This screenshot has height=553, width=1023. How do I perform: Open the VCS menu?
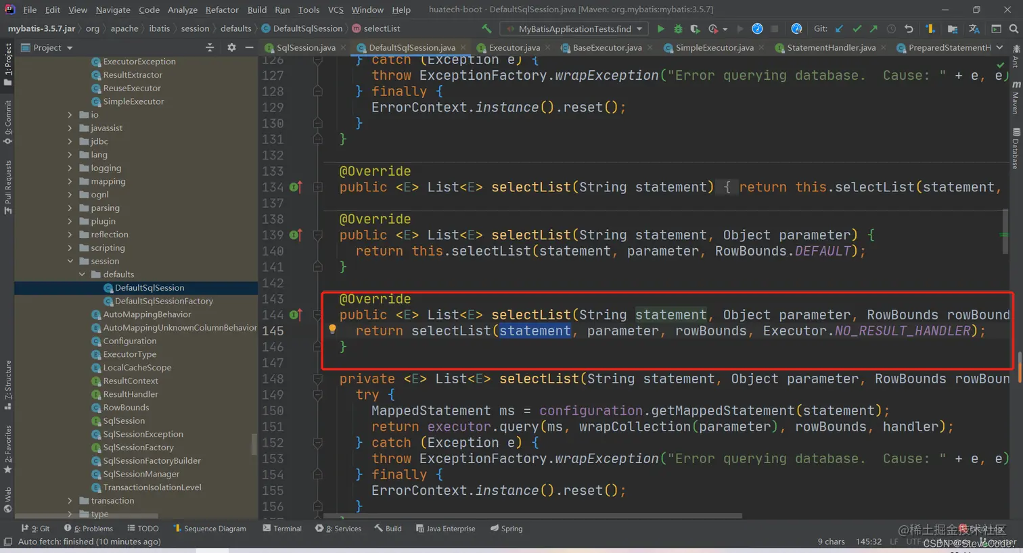click(x=336, y=9)
